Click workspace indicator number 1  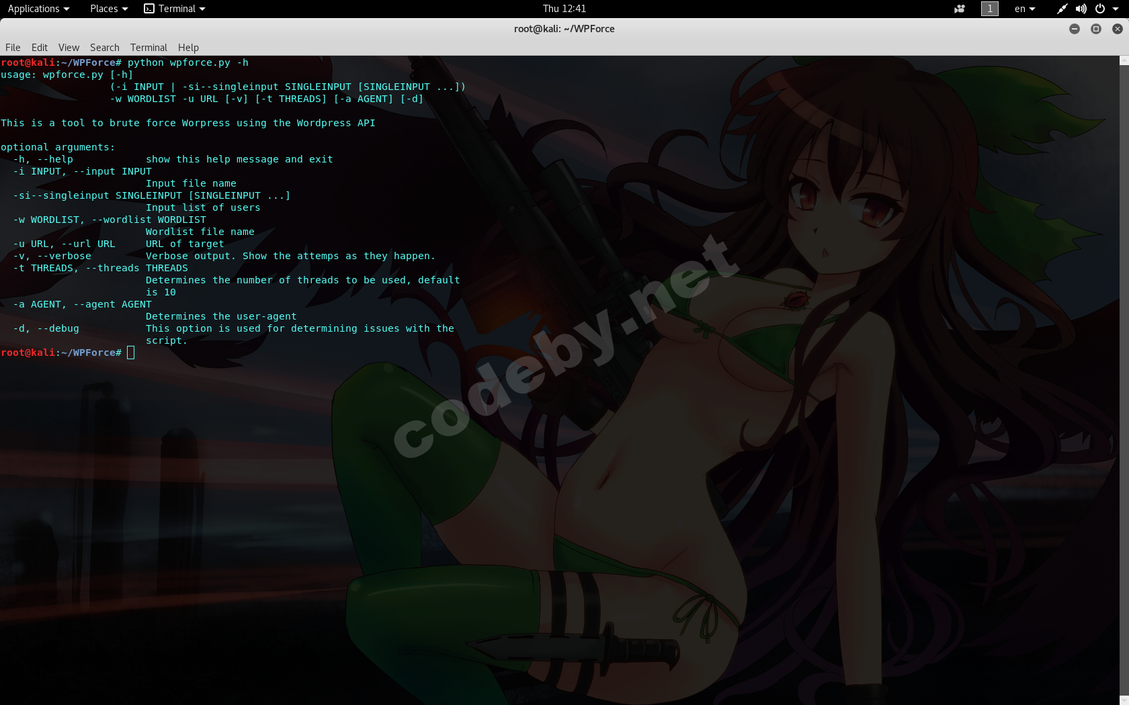pos(990,9)
